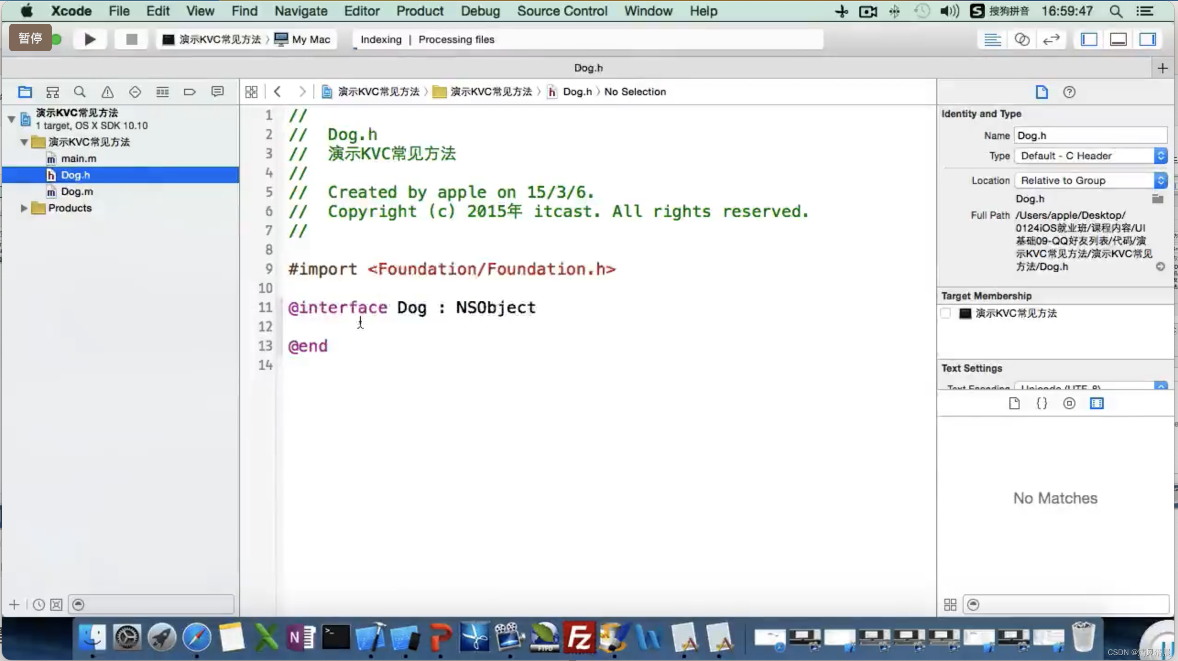1178x661 pixels.
Task: Click the related items editor icon
Action: (1022, 39)
